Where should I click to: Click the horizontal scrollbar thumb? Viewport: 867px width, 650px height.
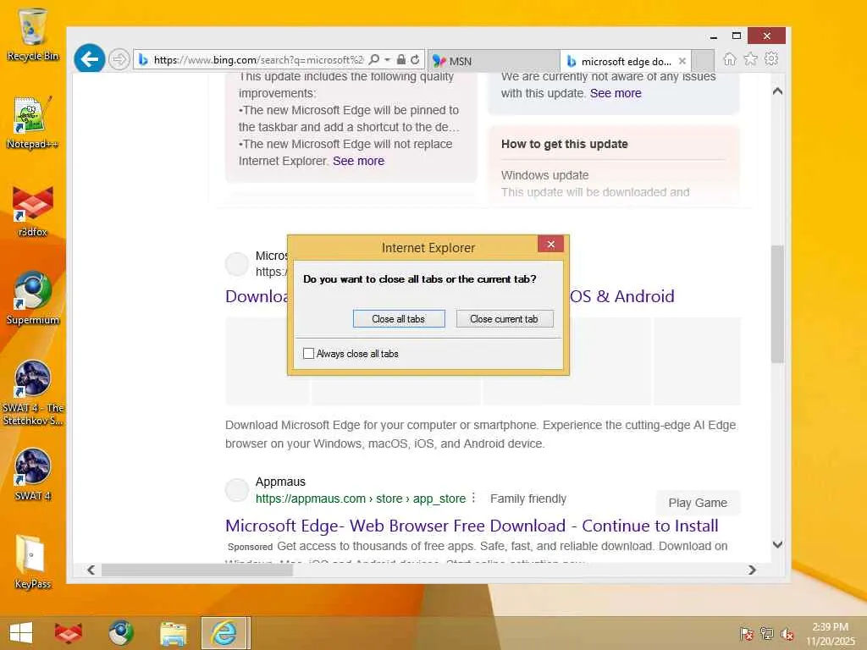coord(196,570)
